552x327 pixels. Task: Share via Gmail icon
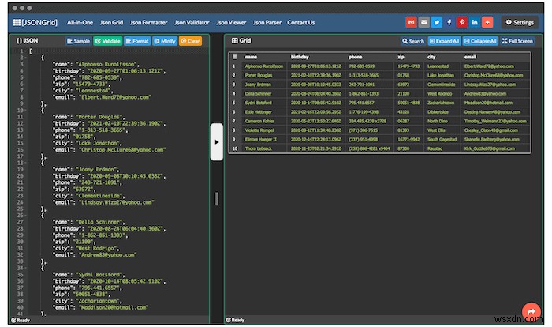pyautogui.click(x=411, y=22)
